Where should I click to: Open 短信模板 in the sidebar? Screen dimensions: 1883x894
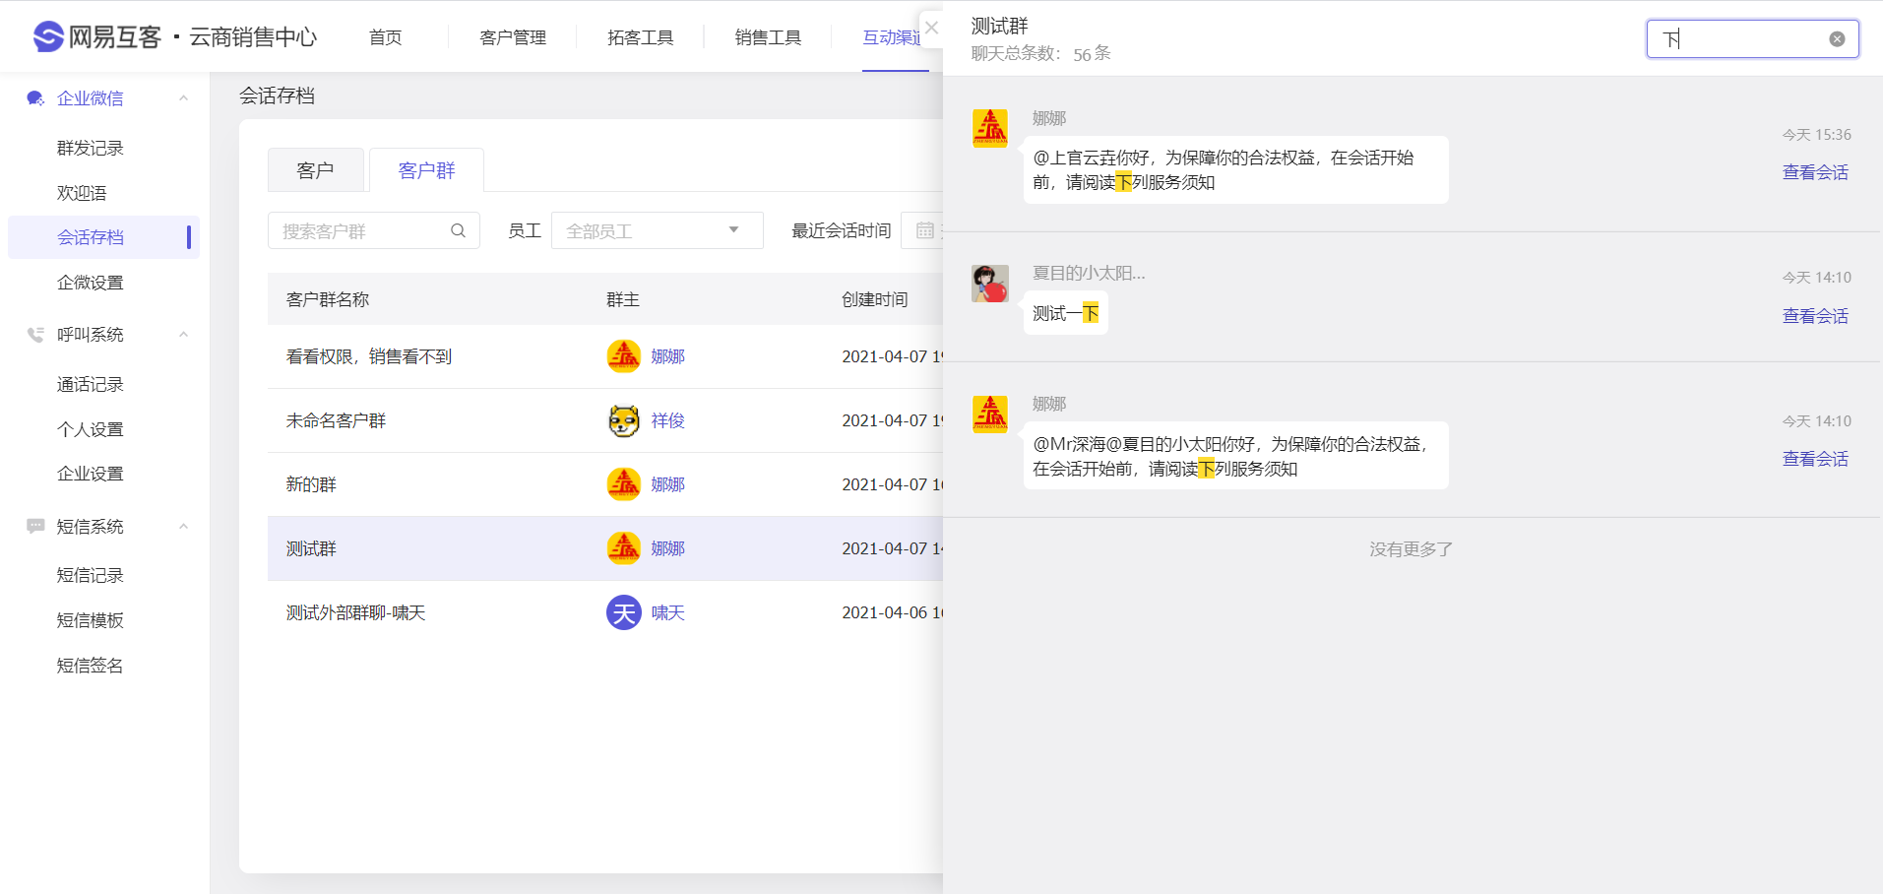[91, 620]
